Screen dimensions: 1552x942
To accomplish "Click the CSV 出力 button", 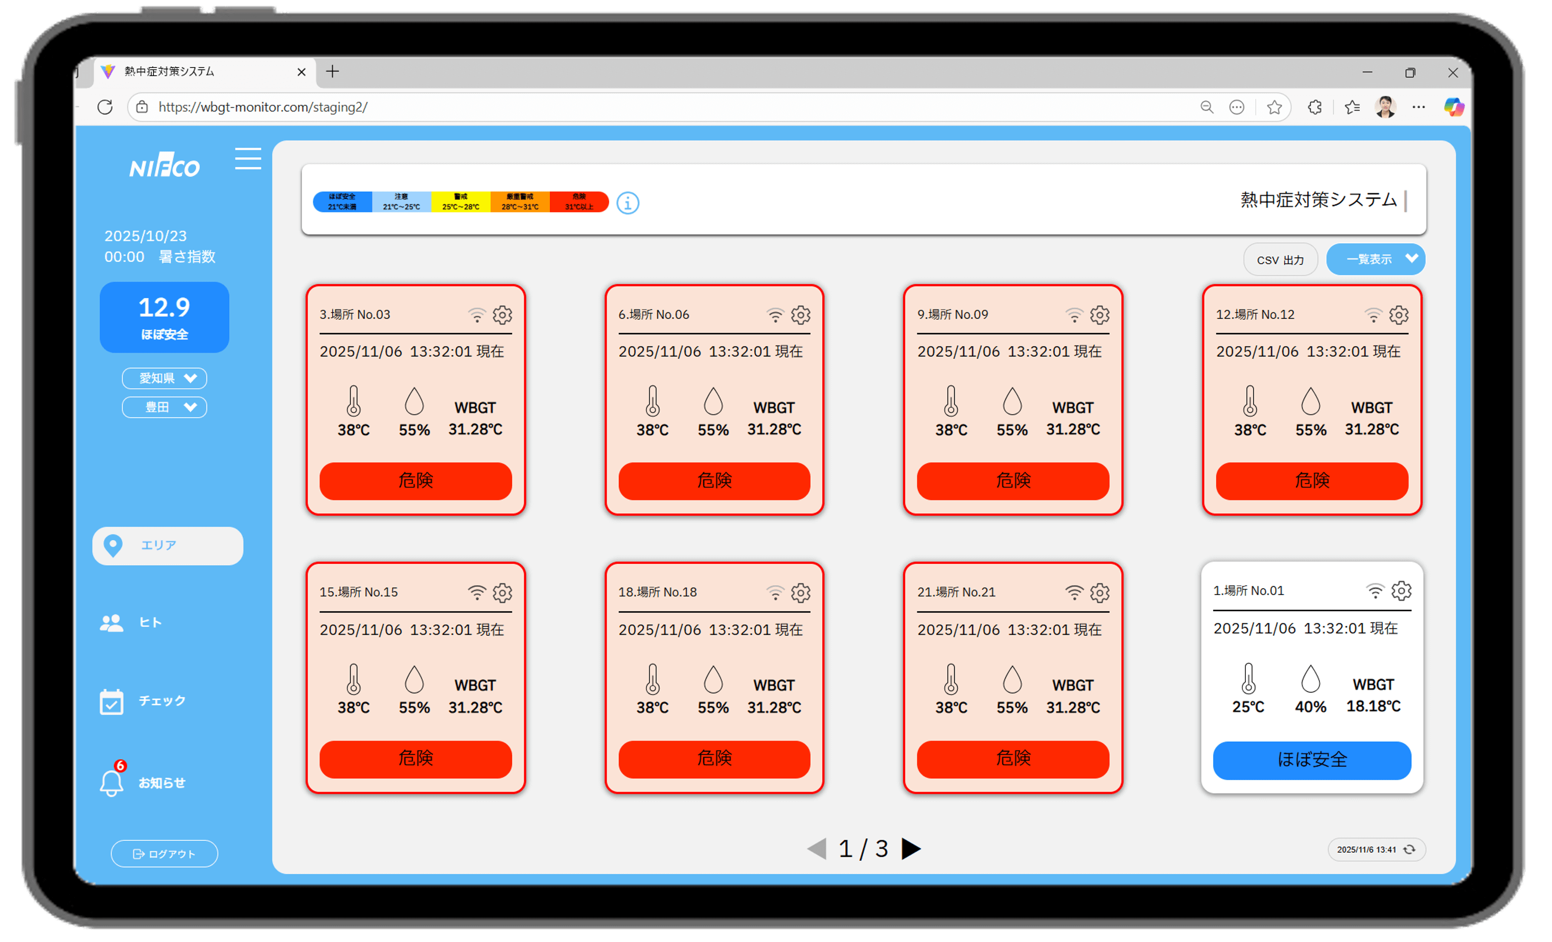I will [1280, 260].
